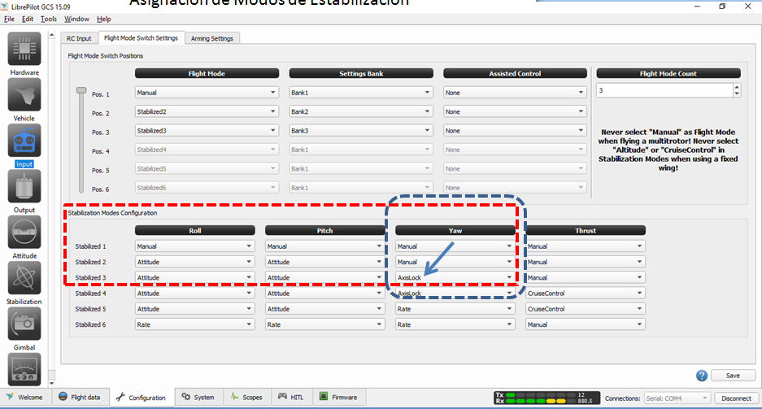The height and width of the screenshot is (409, 762).
Task: Open the Output configuration icon
Action: (24, 187)
